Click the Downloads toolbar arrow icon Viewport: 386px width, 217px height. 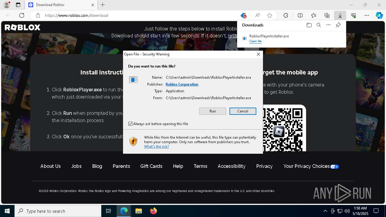tap(340, 15)
